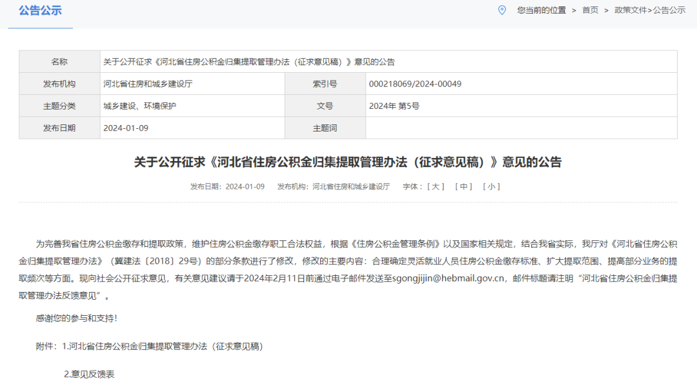Screen dimensions: 697x388
Task: Select the 主题词 table cell
Action: pyautogui.click(x=326, y=127)
